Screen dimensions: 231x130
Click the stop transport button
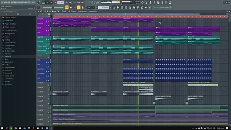click(x=51, y=3)
